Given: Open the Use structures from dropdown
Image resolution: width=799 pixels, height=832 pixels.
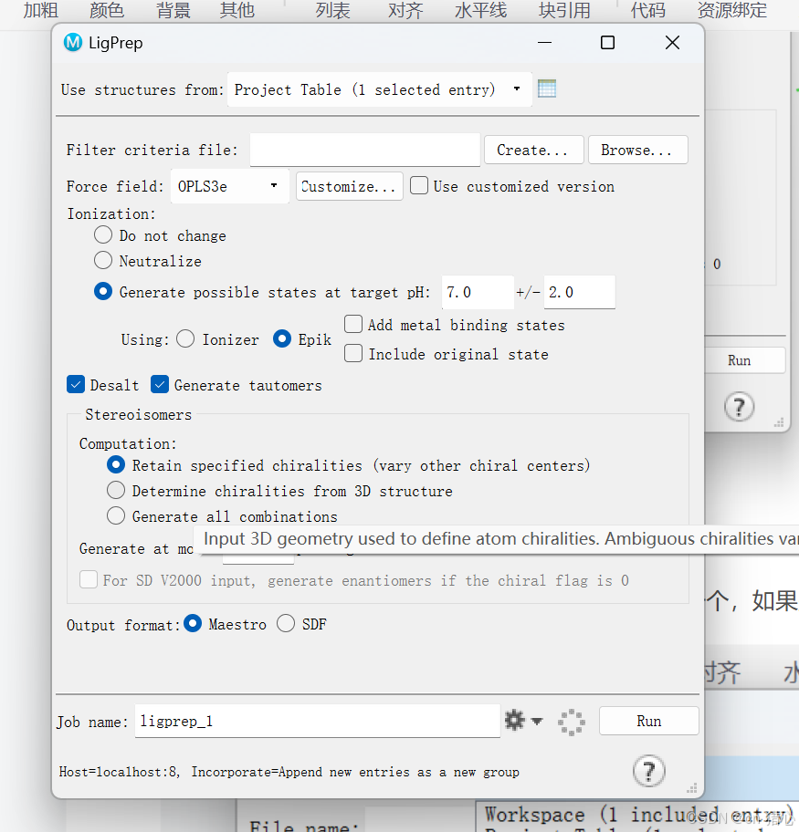Looking at the screenshot, I should (x=379, y=89).
